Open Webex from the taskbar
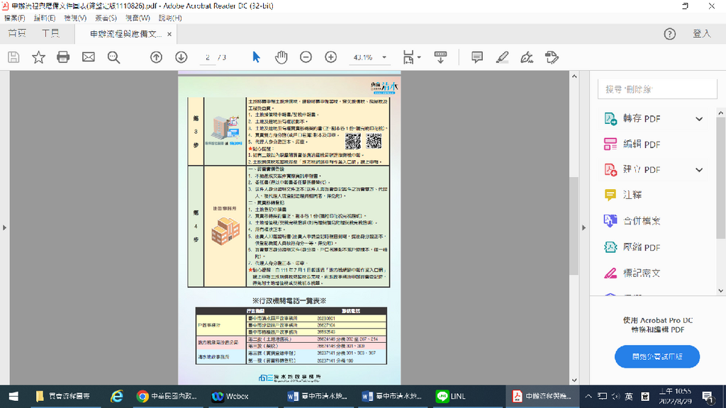 pyautogui.click(x=230, y=396)
